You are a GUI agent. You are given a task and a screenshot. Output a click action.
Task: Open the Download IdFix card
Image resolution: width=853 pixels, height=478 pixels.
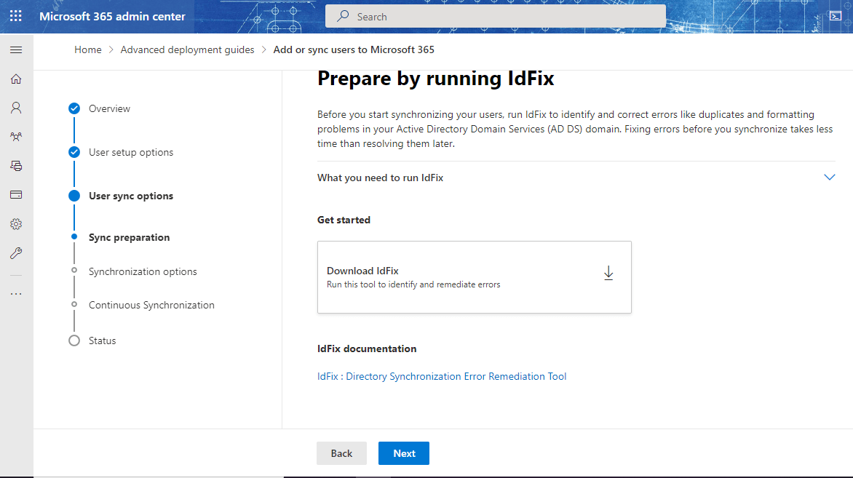475,277
